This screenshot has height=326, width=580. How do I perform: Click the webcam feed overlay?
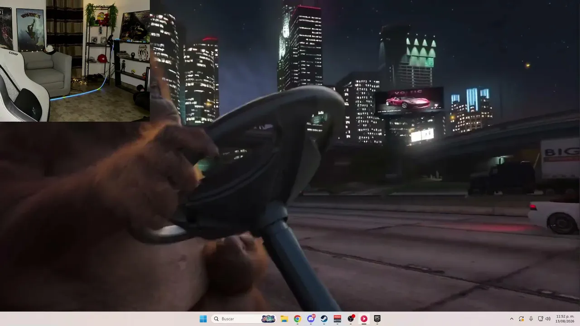[75, 61]
